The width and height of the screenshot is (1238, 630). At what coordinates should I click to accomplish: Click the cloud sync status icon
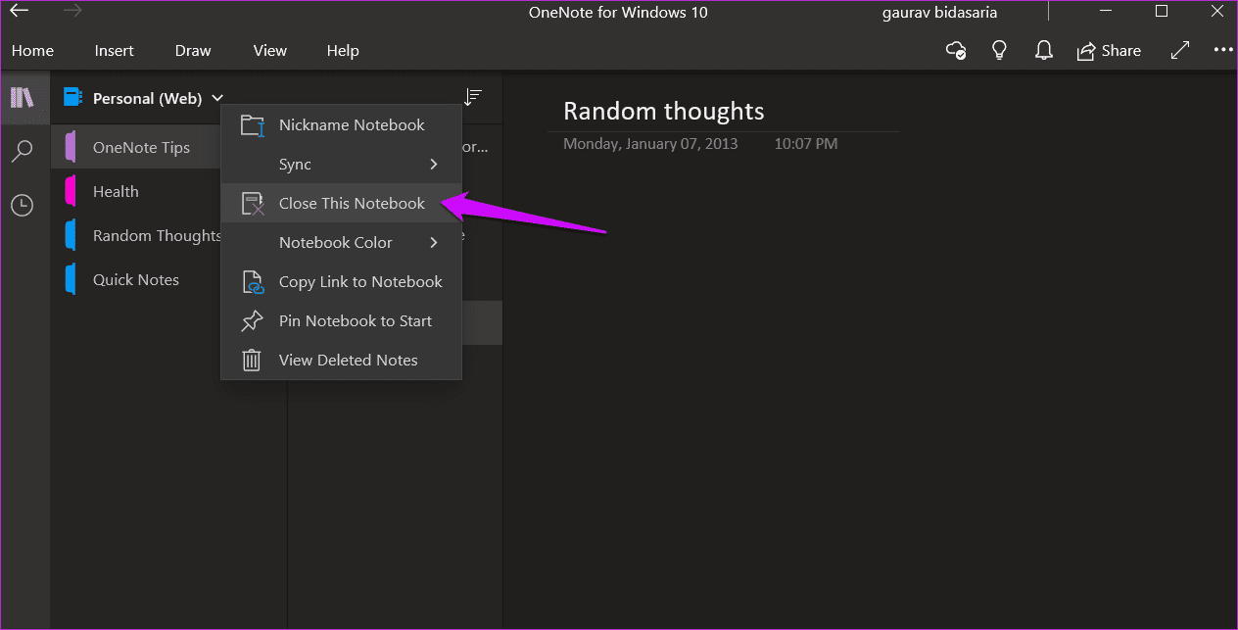(957, 50)
